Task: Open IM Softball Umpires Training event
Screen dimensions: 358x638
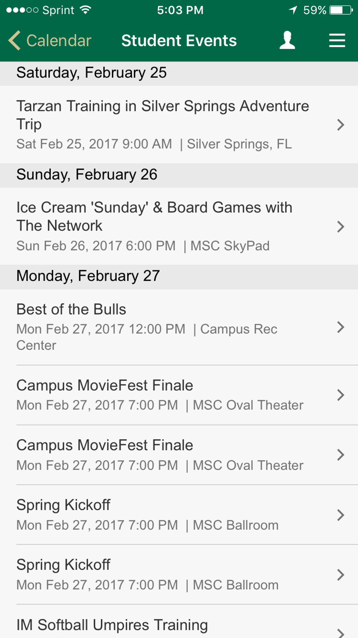Action: [x=146, y=626]
